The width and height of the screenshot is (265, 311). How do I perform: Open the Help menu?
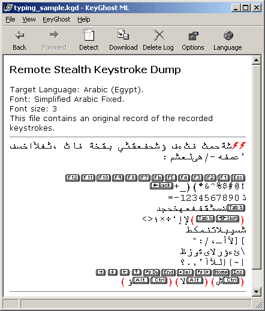pos(84,19)
